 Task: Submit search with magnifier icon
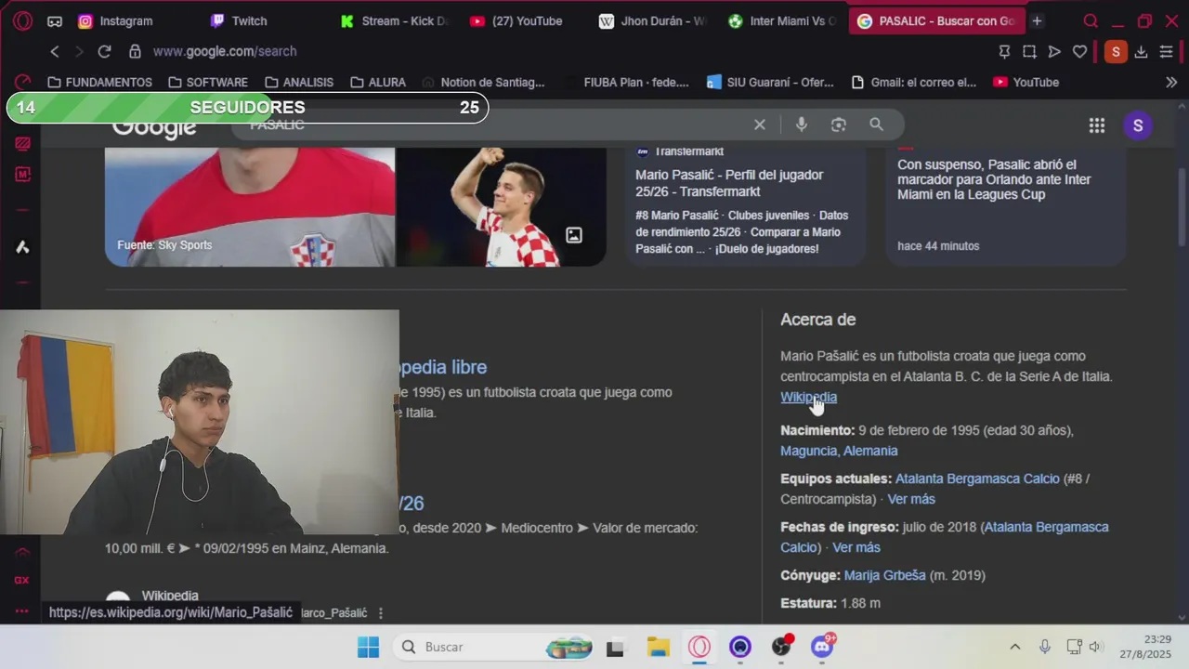click(x=876, y=125)
